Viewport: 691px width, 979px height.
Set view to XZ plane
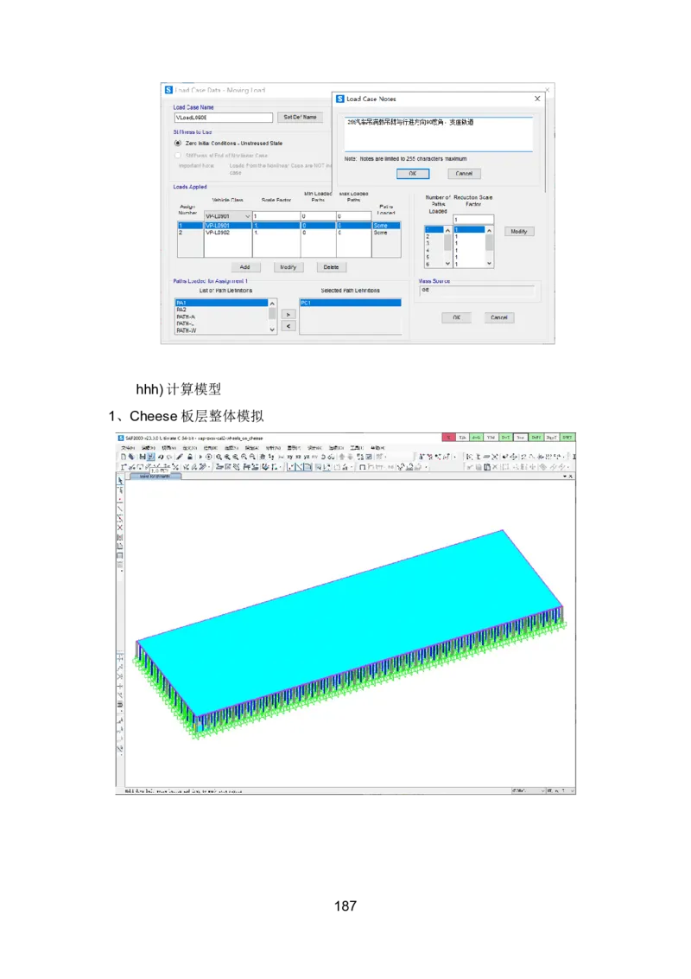pyautogui.click(x=299, y=457)
